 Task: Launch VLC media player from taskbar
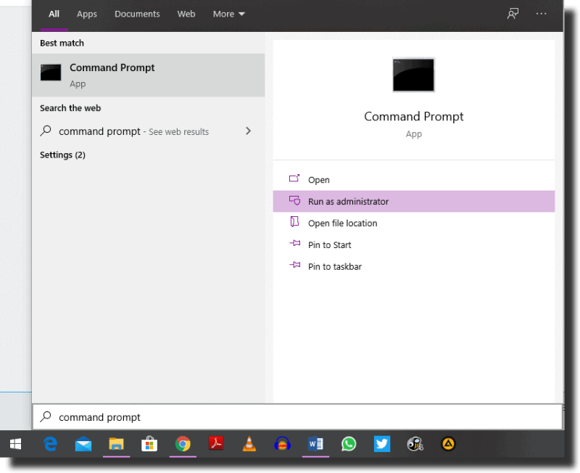click(x=249, y=444)
